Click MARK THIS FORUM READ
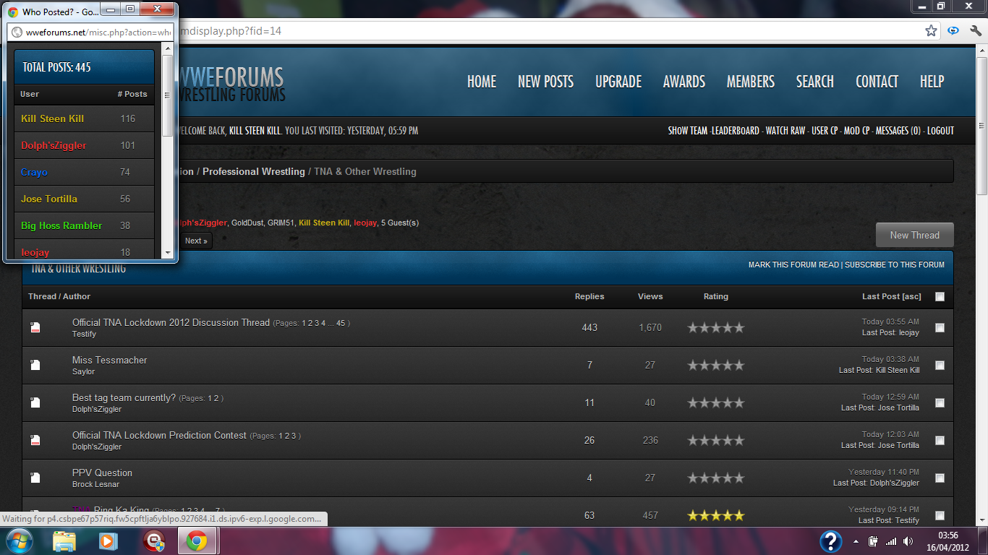Screen dimensions: 988x555 tap(793, 265)
